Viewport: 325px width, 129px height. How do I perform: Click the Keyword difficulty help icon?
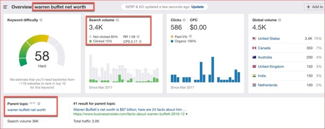pyautogui.click(x=41, y=20)
